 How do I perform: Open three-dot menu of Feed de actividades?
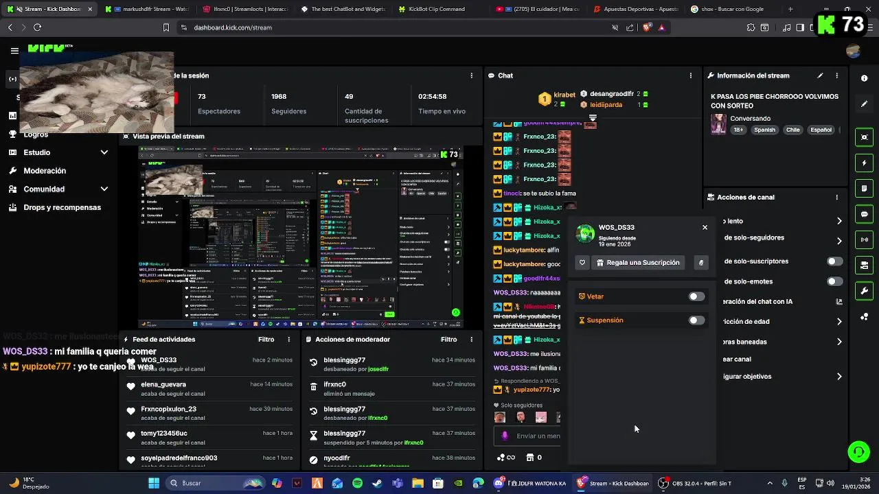click(x=288, y=340)
